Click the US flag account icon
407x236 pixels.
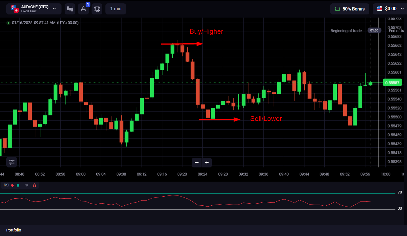380,9
